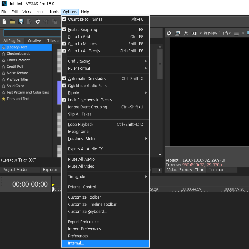Click scrollbar up arrow in presets

160,47
